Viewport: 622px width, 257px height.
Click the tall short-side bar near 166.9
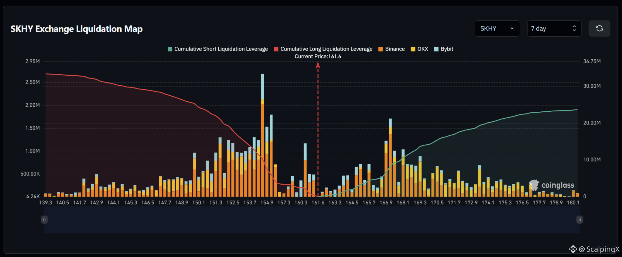click(x=390, y=157)
